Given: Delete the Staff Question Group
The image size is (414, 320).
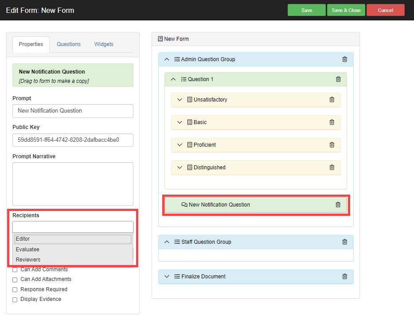Looking at the screenshot, I should 344,242.
